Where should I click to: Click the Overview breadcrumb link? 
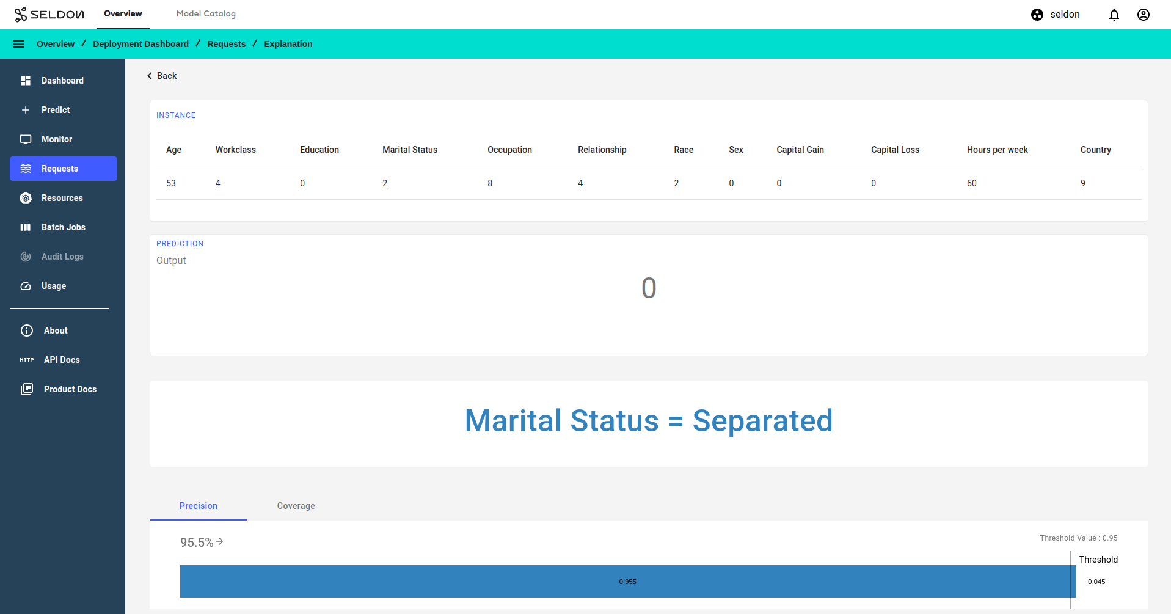coord(56,44)
